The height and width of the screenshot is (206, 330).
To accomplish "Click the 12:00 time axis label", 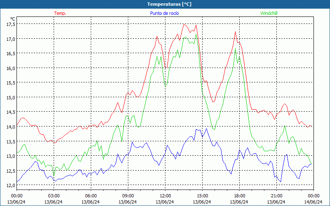I will pos(165,196).
